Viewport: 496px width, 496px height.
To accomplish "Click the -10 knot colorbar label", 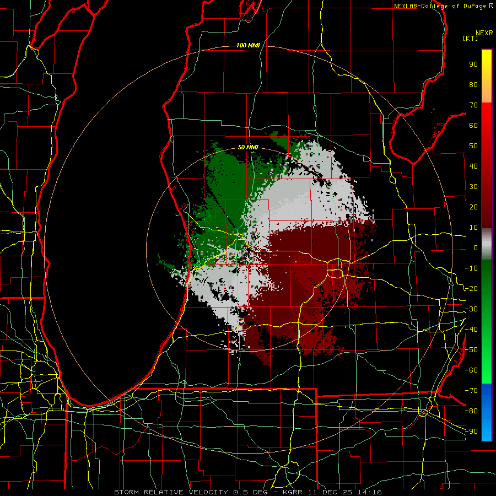I will [471, 268].
